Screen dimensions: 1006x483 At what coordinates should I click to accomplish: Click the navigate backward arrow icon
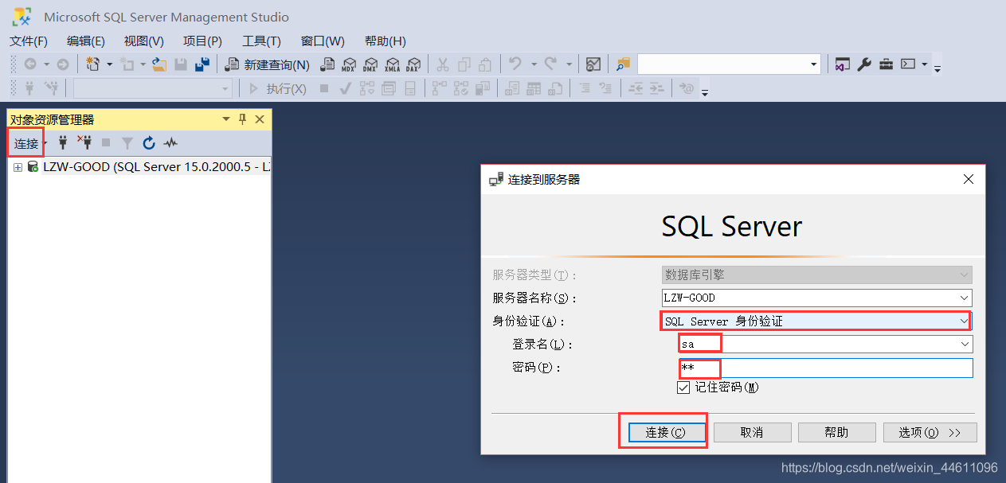29,64
